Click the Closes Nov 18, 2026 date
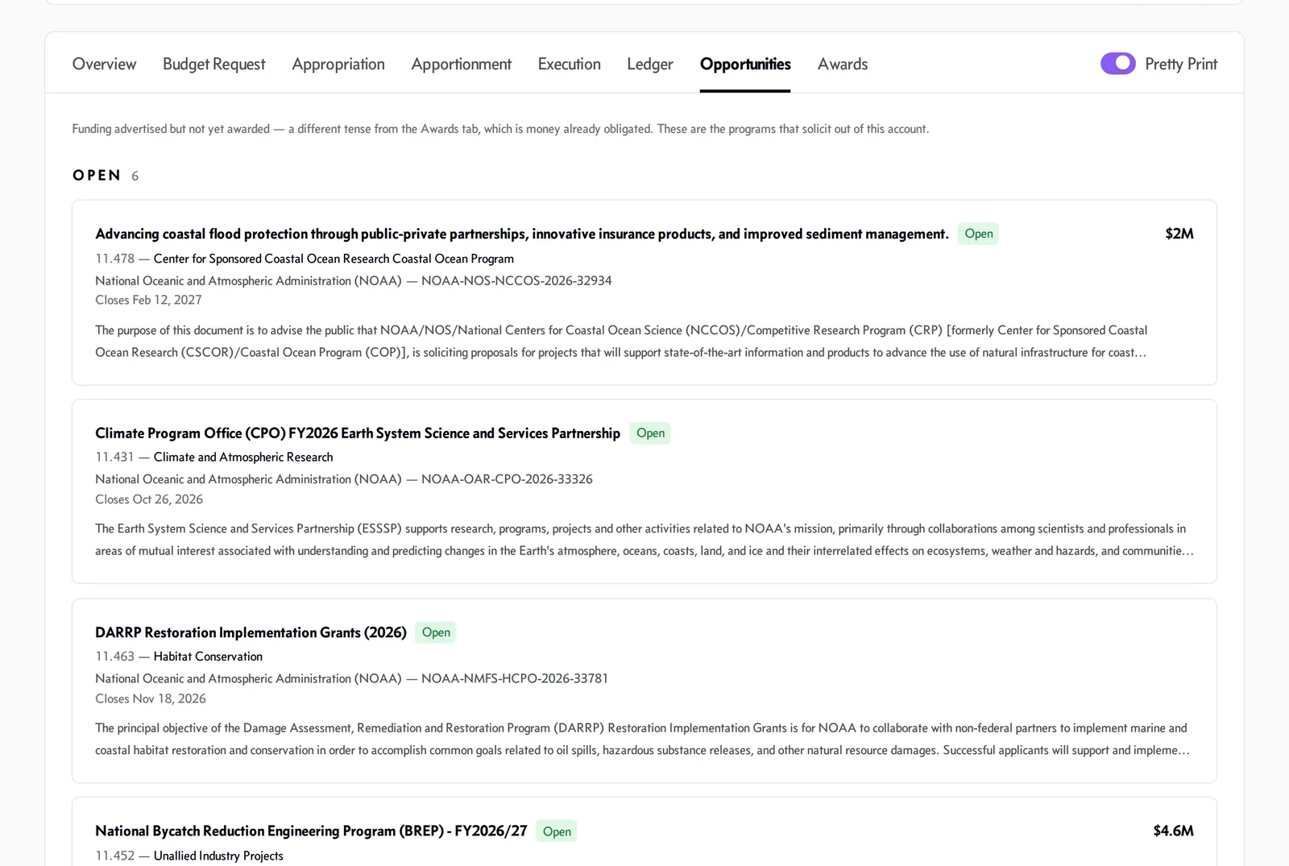The image size is (1289, 866). pos(151,698)
